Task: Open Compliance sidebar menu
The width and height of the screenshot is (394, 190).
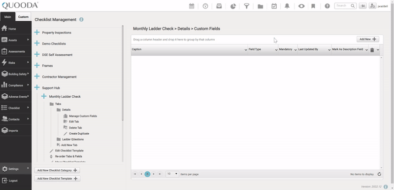Action: [x=16, y=85]
